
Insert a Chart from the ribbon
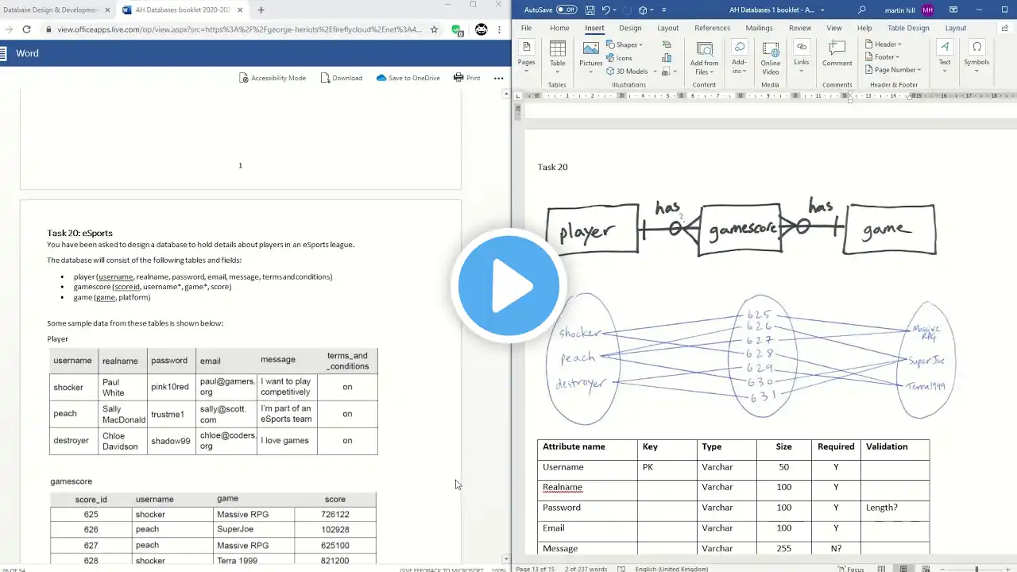pos(667,58)
